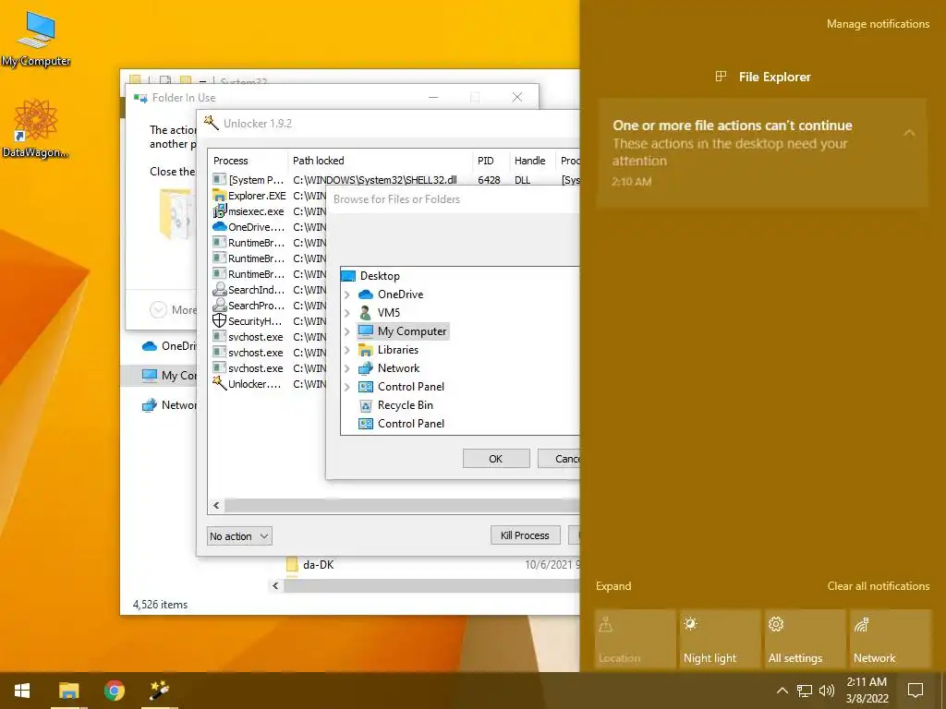
Task: Expand the OneDrive node arrow
Action: pyautogui.click(x=347, y=294)
